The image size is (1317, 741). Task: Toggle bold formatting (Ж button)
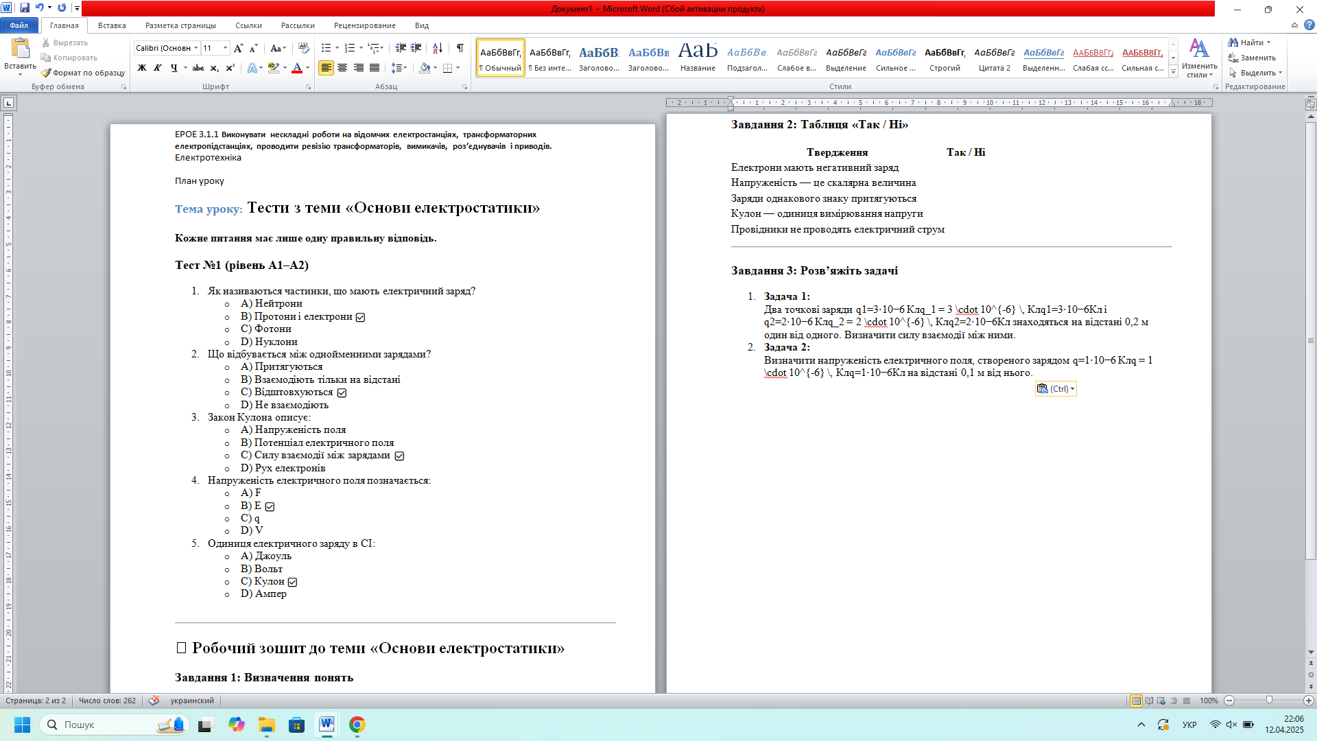pyautogui.click(x=142, y=68)
